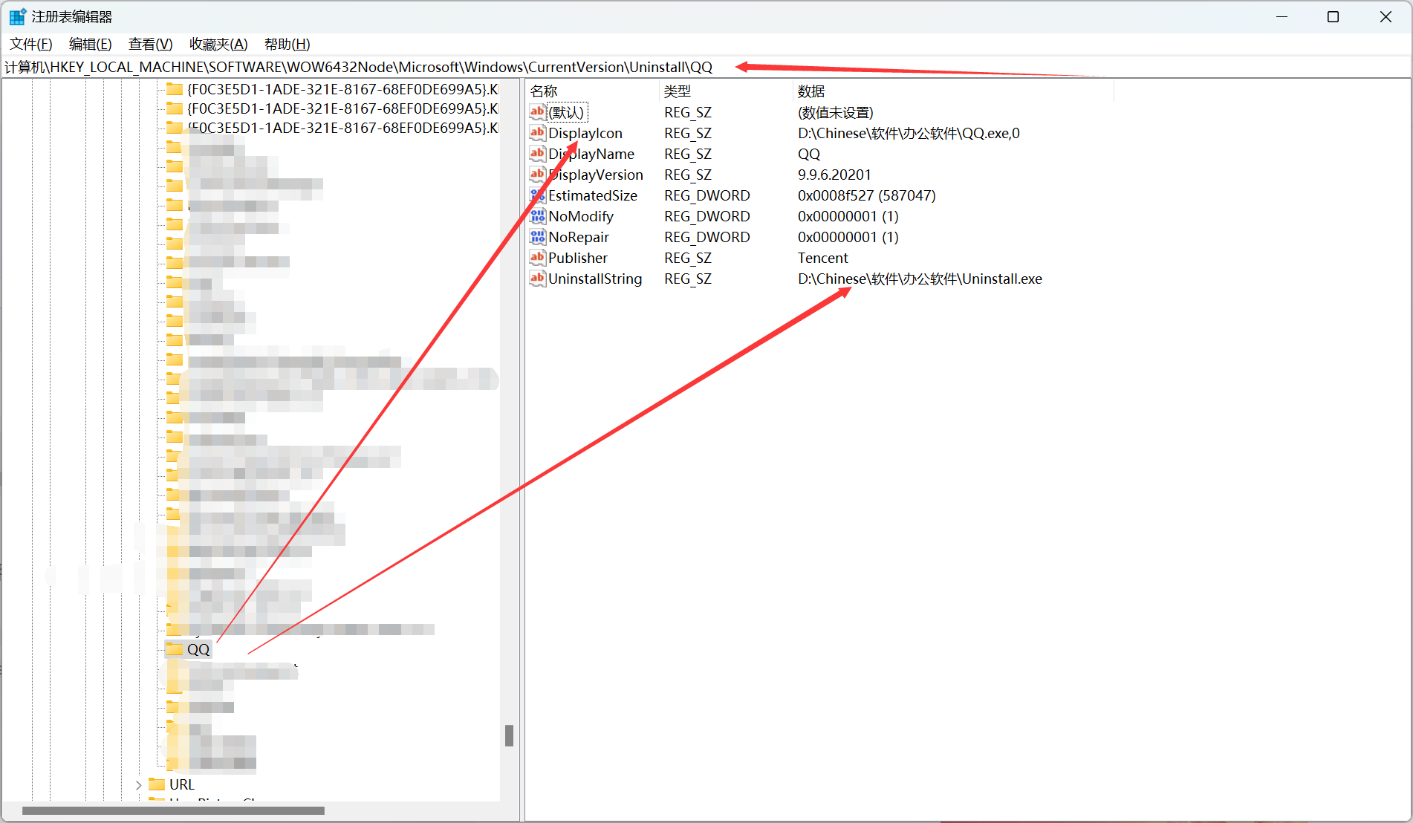Click the Tencent publisher data cell
Viewport: 1413px width, 823px height.
(x=823, y=258)
